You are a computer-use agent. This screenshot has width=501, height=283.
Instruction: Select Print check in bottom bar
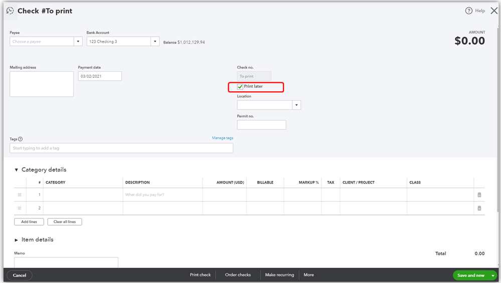point(200,275)
